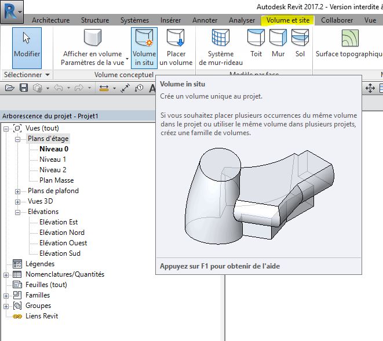Click the move arrows icon right of tooltip
This screenshot has height=341, width=383.
(x=370, y=88)
